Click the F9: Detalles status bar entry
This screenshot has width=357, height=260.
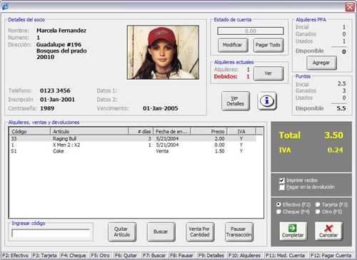(211, 256)
